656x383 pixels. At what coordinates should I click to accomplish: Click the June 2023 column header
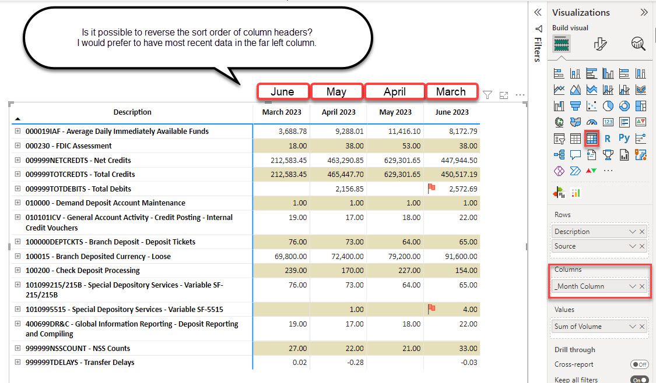tap(452, 112)
